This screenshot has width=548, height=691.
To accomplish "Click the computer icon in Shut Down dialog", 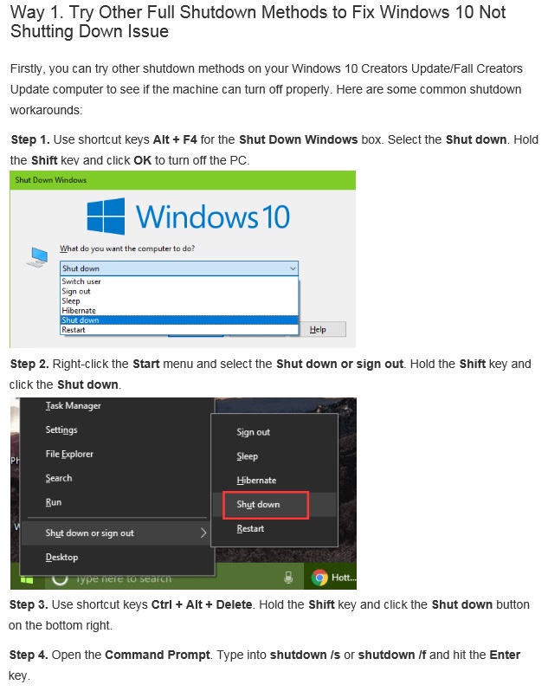I will [37, 257].
